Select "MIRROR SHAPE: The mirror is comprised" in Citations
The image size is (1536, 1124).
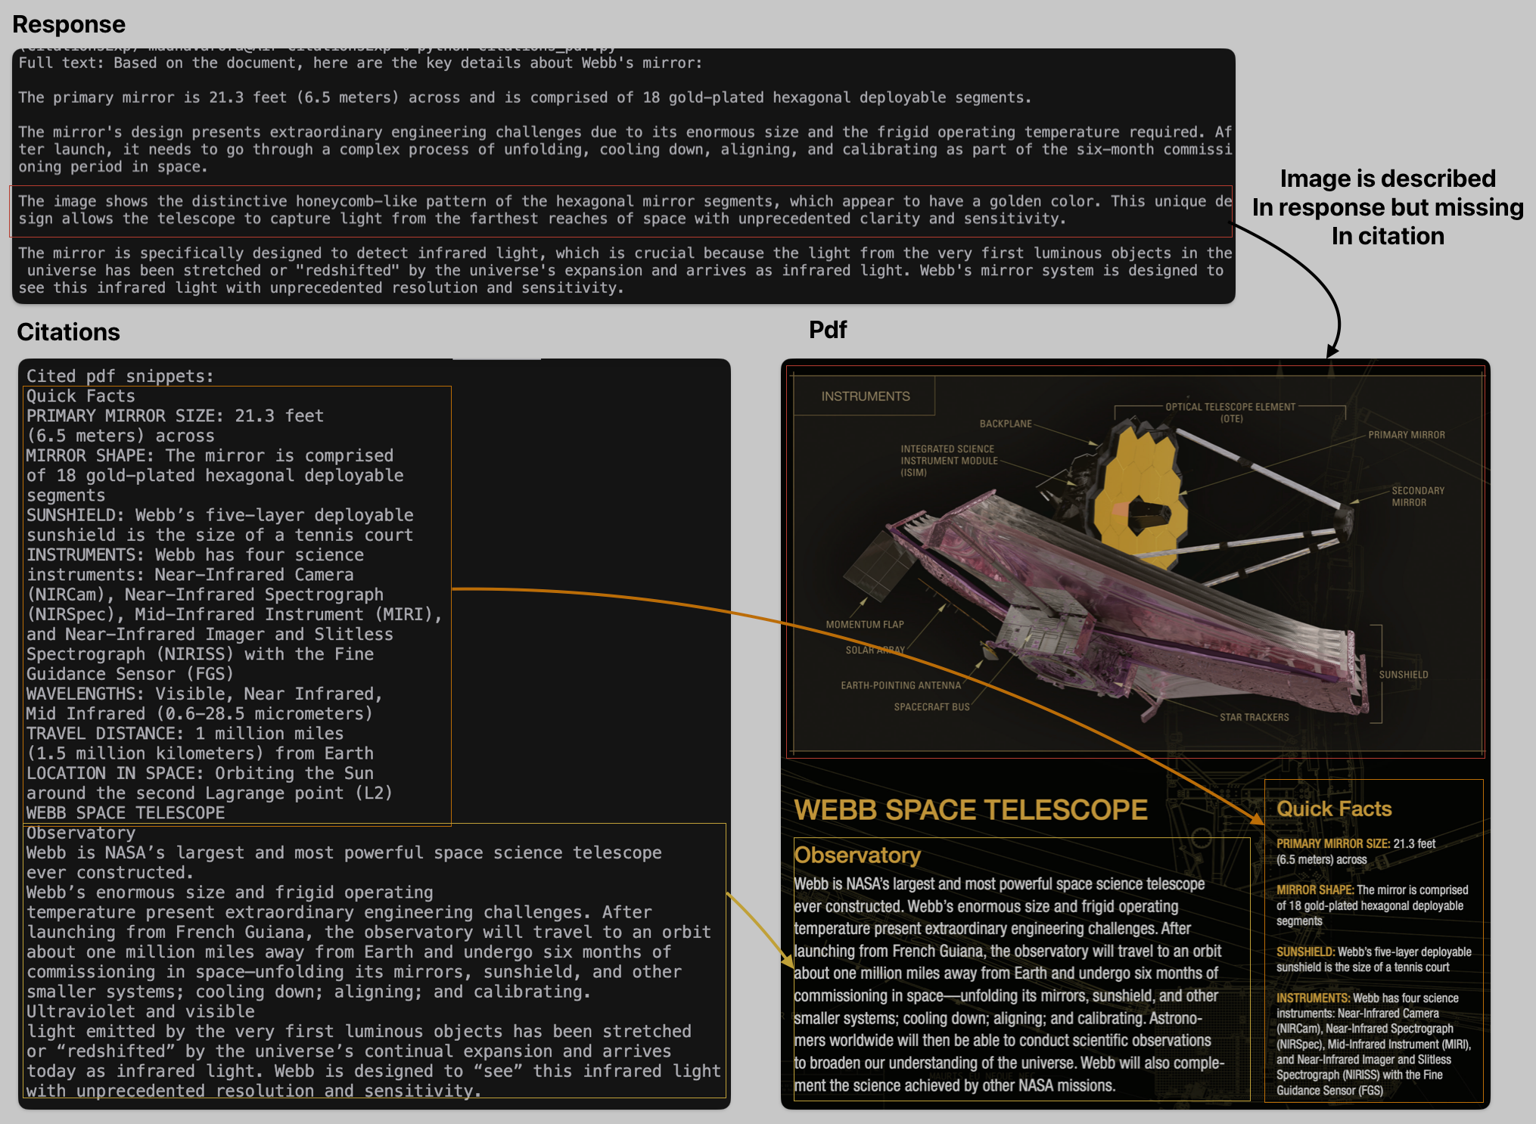[x=210, y=455]
